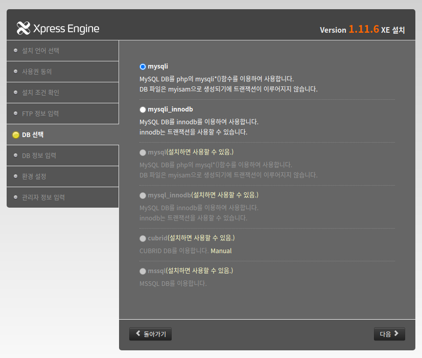Click the disabled mysql_innodb radio option
The image size is (422, 358).
143,195
